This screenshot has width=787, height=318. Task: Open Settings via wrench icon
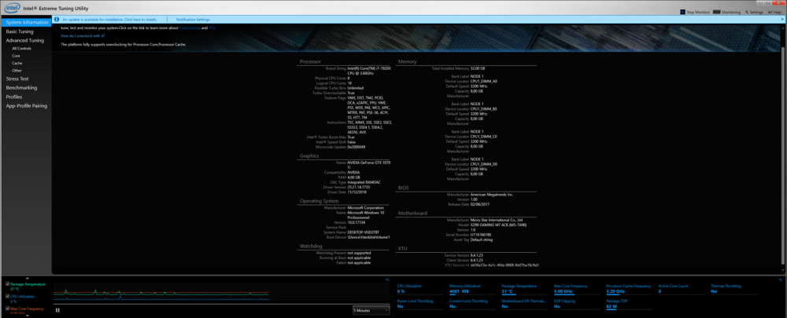pyautogui.click(x=747, y=13)
